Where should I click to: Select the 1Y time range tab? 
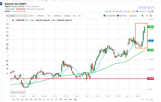44,99
